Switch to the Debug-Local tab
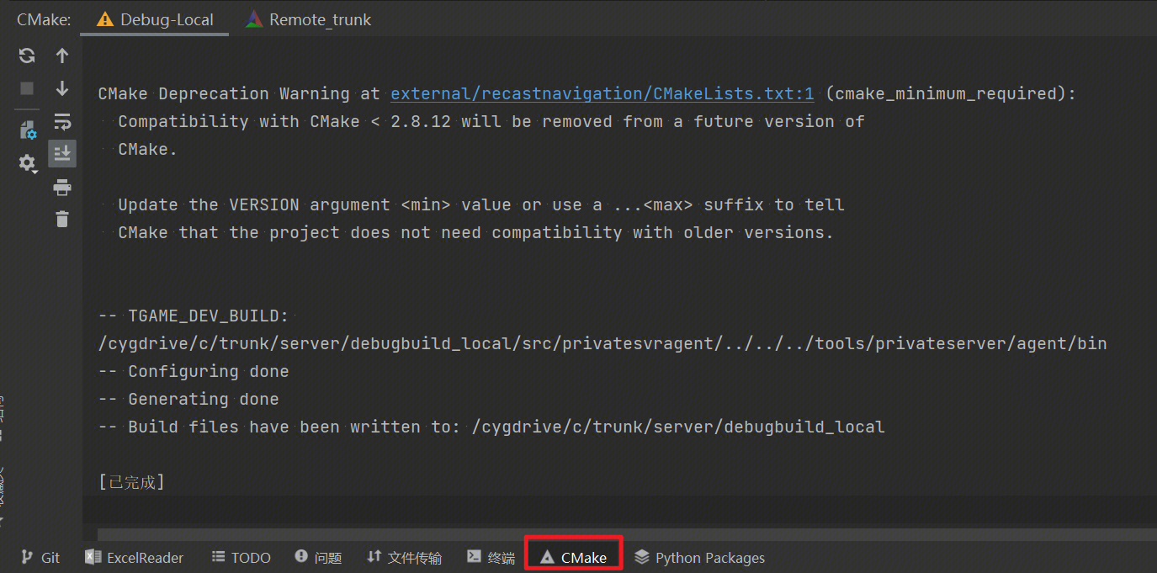1157x573 pixels. [155, 19]
